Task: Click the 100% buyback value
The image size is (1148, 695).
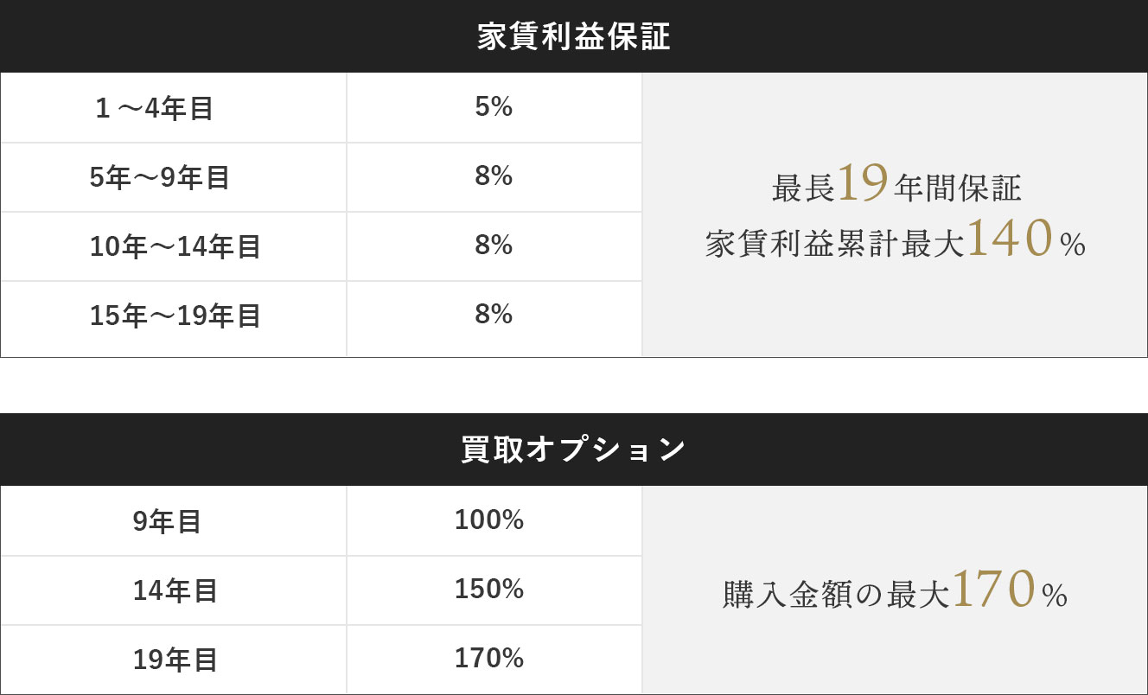Action: click(489, 520)
